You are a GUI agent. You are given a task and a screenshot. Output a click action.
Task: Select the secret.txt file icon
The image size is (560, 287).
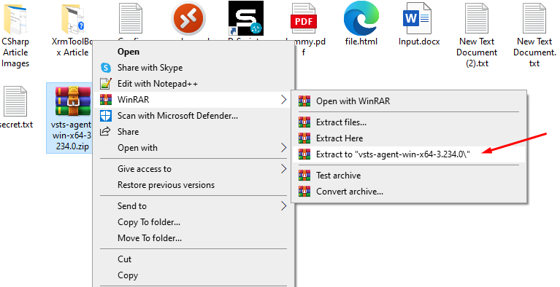(15, 101)
